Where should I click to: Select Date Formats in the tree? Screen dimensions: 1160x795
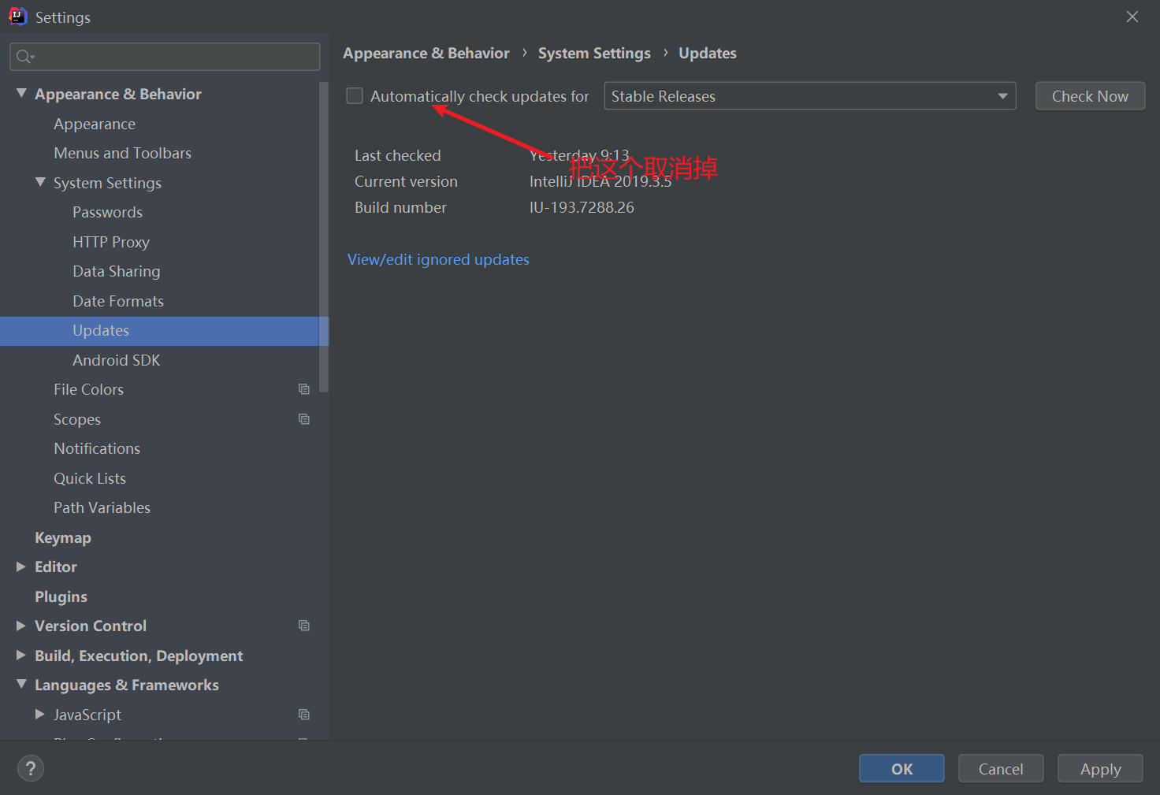coord(118,301)
